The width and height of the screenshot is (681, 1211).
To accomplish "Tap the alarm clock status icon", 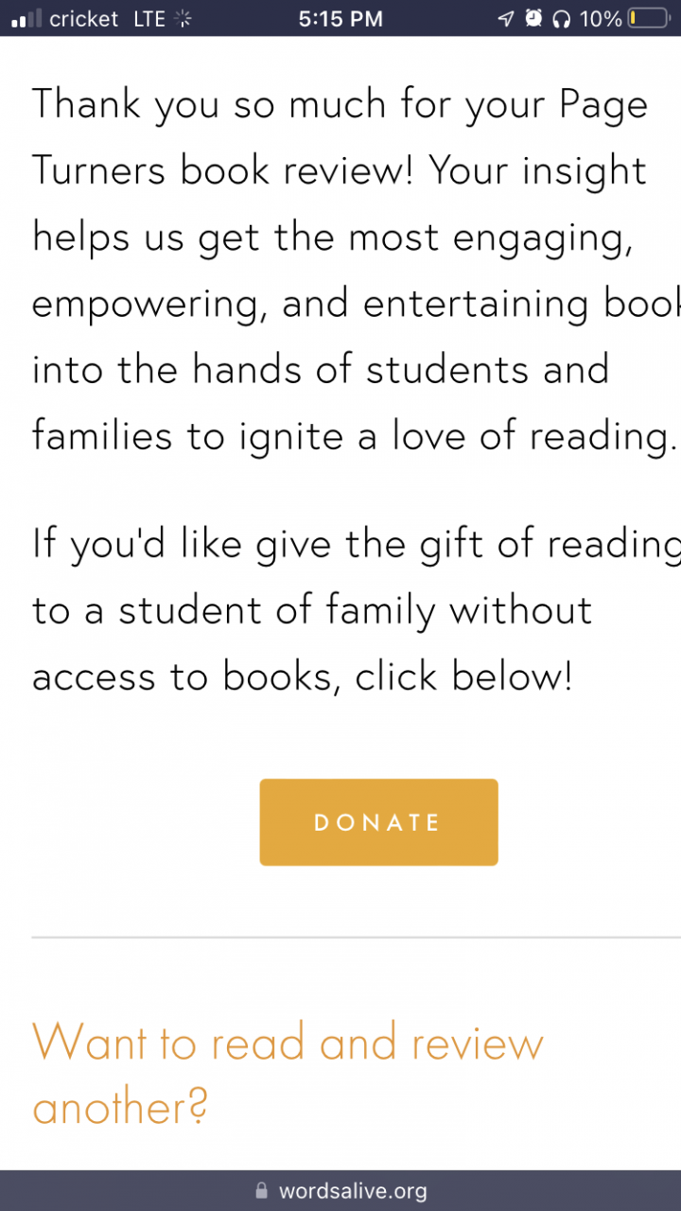I will tap(533, 18).
